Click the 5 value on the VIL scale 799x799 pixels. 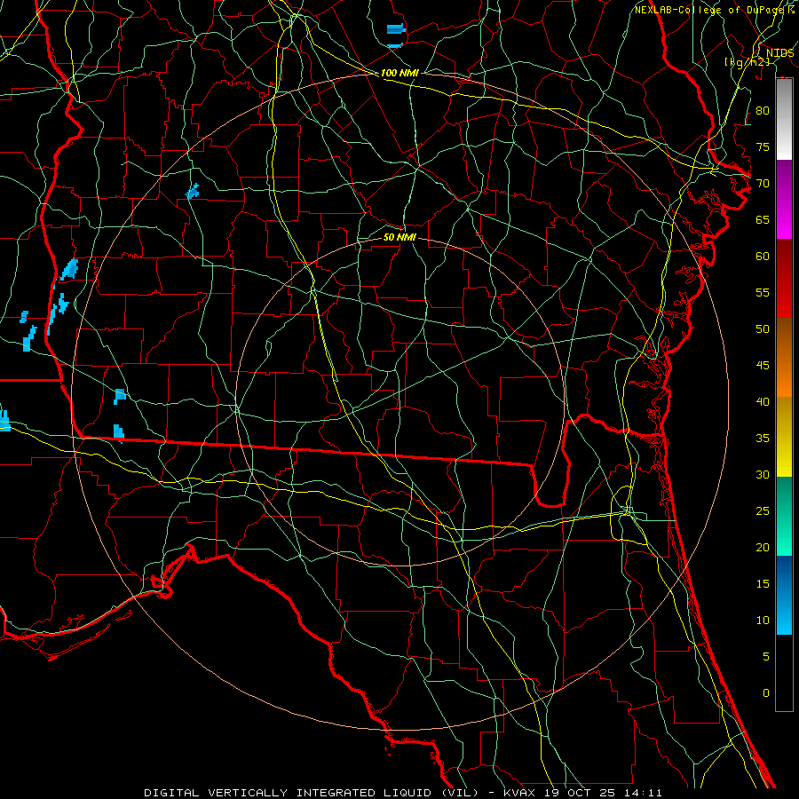click(x=766, y=656)
